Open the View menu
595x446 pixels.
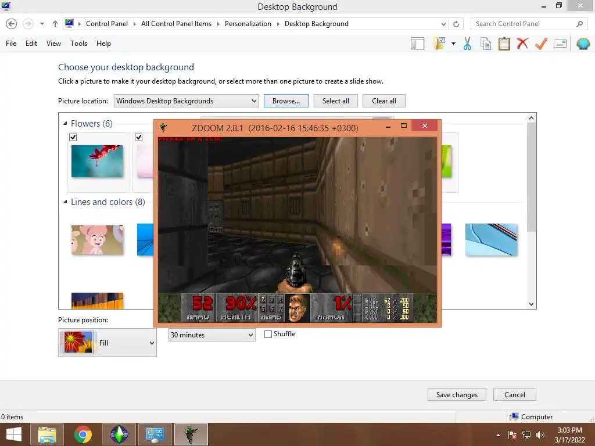pyautogui.click(x=53, y=44)
